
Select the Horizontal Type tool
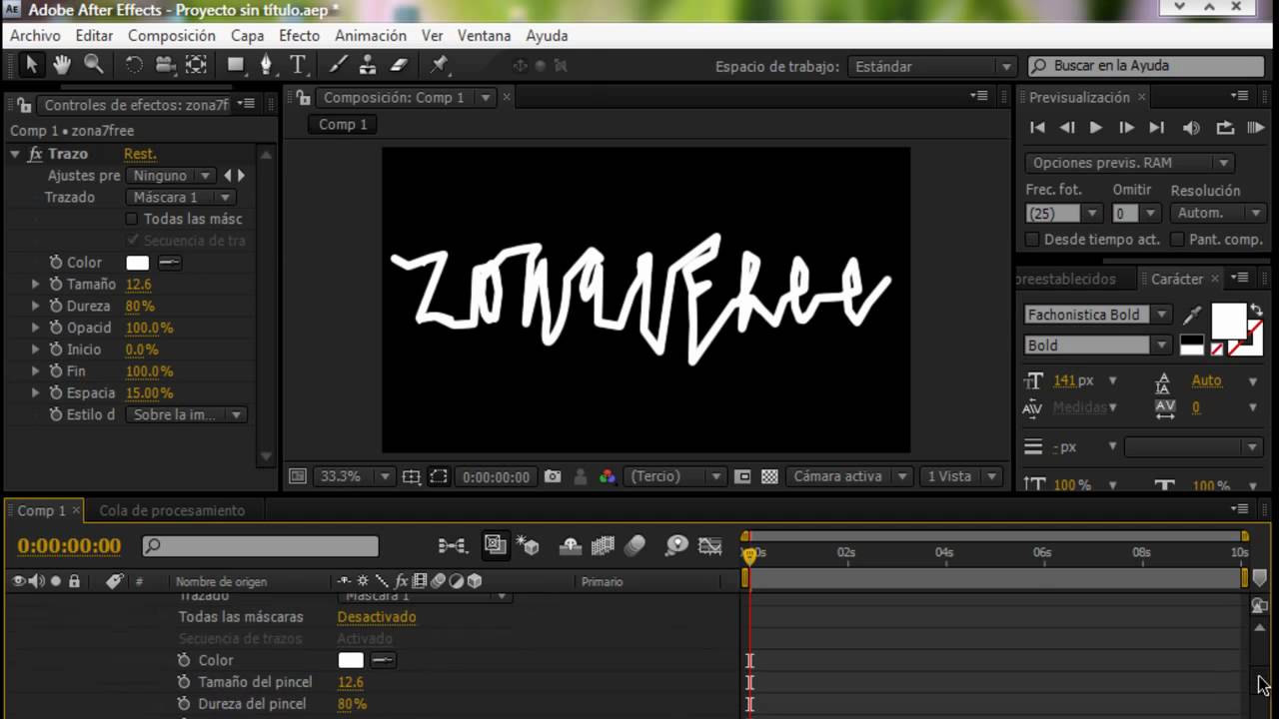[x=298, y=65]
